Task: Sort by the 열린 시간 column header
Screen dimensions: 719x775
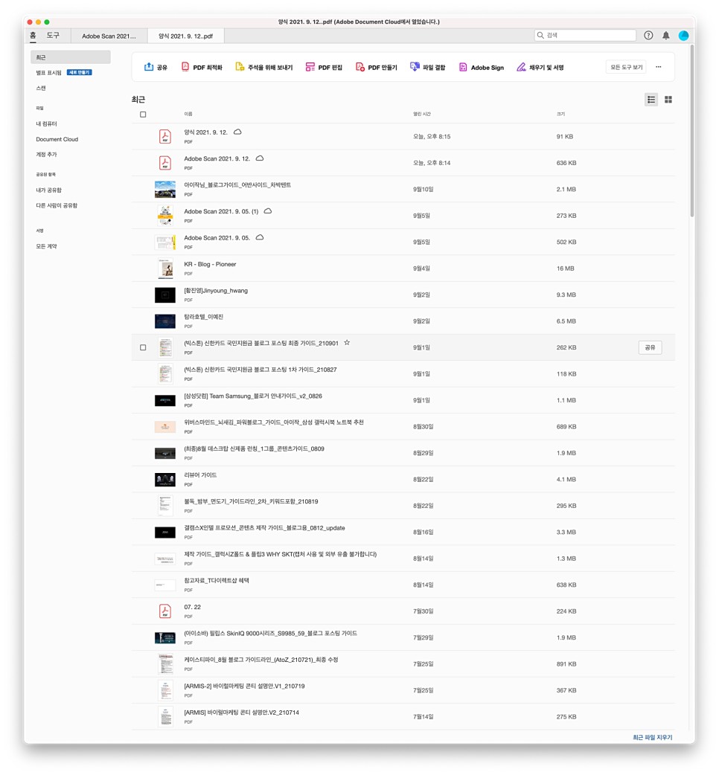Action: (422, 115)
